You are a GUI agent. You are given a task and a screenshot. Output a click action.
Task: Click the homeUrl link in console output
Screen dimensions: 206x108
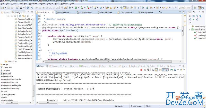[x=89, y=100]
